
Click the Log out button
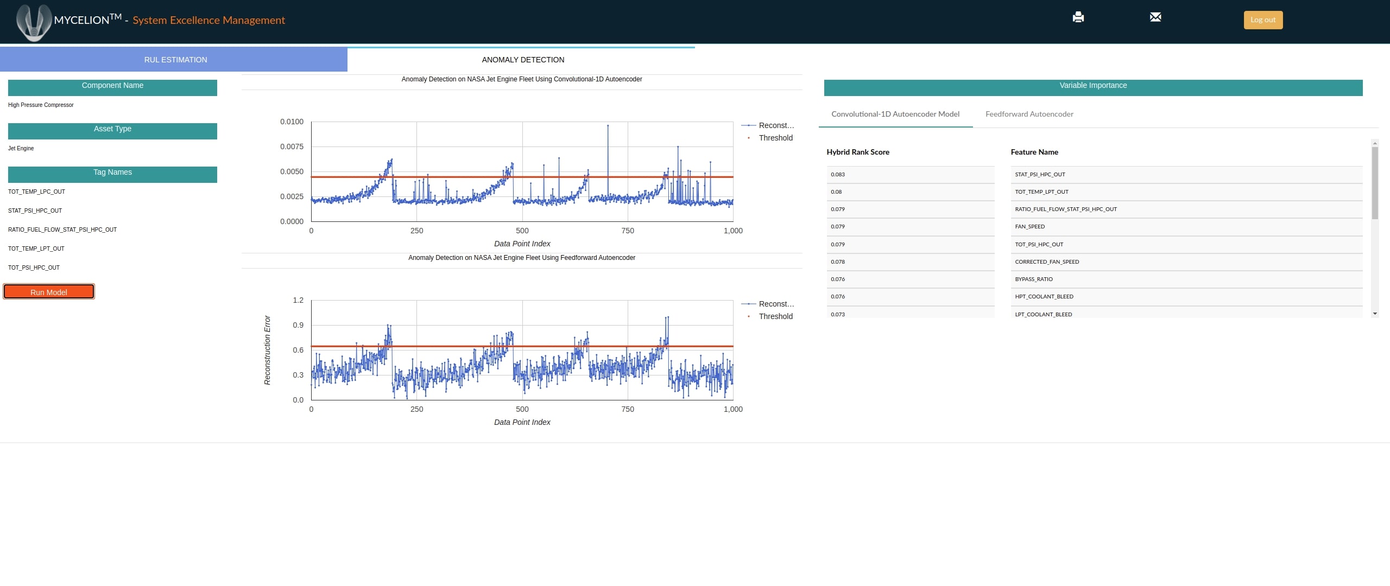point(1262,20)
